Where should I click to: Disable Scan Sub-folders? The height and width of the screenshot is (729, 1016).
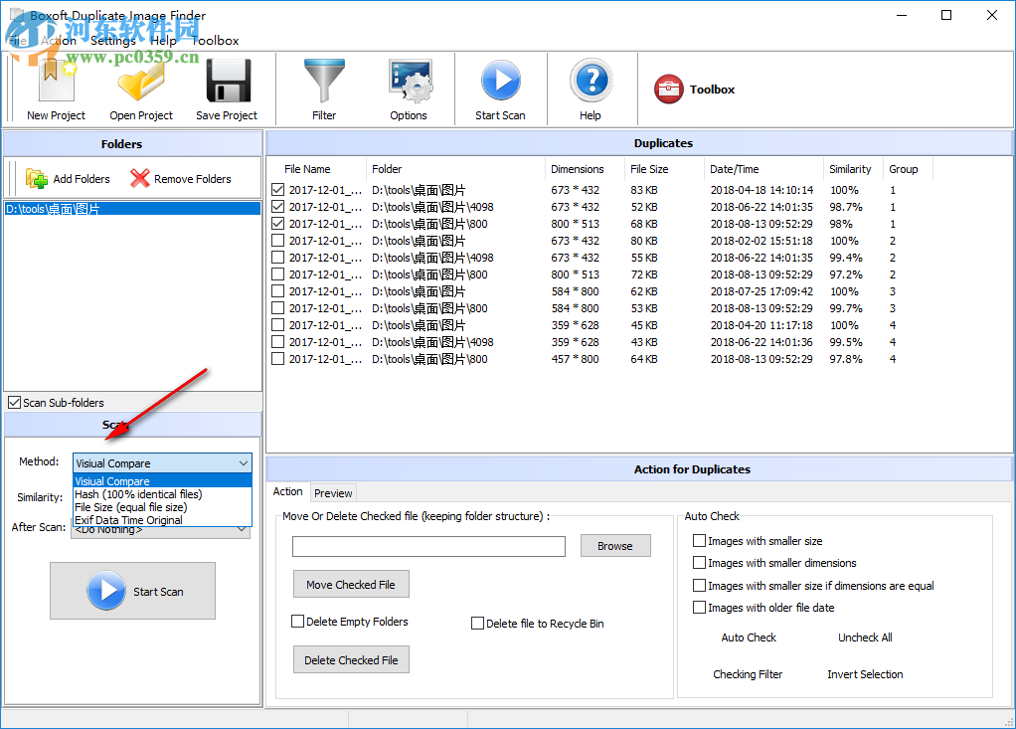[15, 402]
